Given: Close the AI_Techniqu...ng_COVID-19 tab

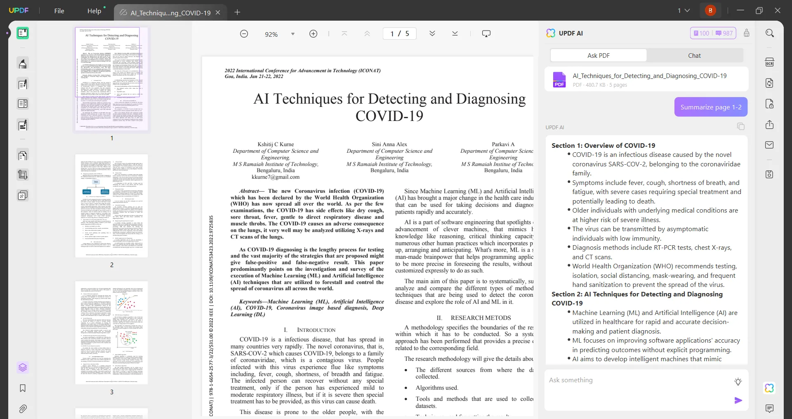Looking at the screenshot, I should [x=218, y=12].
